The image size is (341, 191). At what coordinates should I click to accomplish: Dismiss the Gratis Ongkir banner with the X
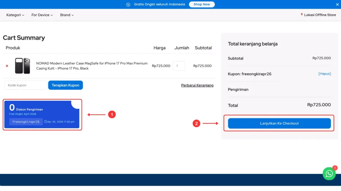coord(337,4)
